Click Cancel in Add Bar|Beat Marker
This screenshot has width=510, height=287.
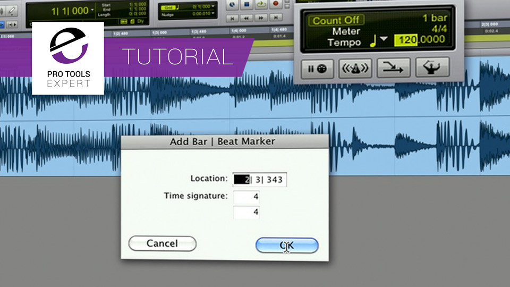coord(163,243)
